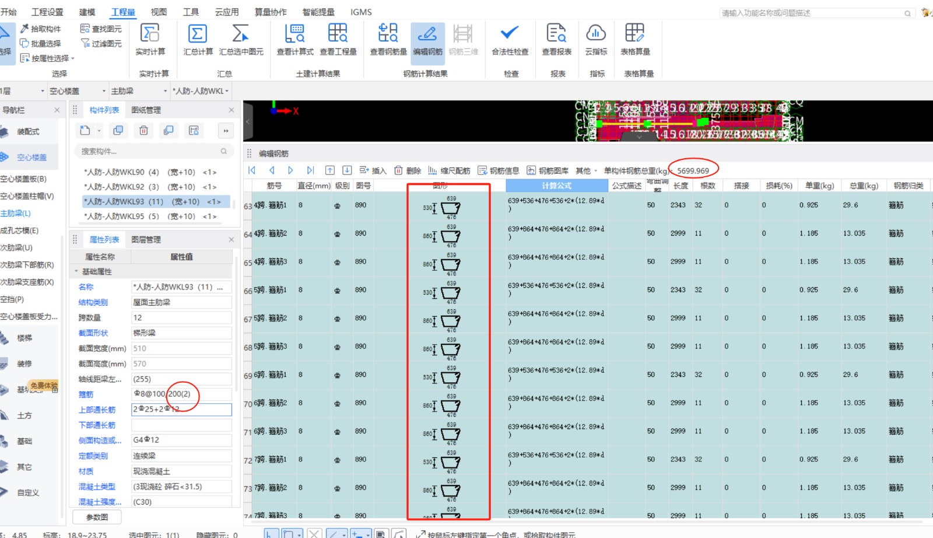
Task: Open 查看报表 reports
Action: point(556,39)
